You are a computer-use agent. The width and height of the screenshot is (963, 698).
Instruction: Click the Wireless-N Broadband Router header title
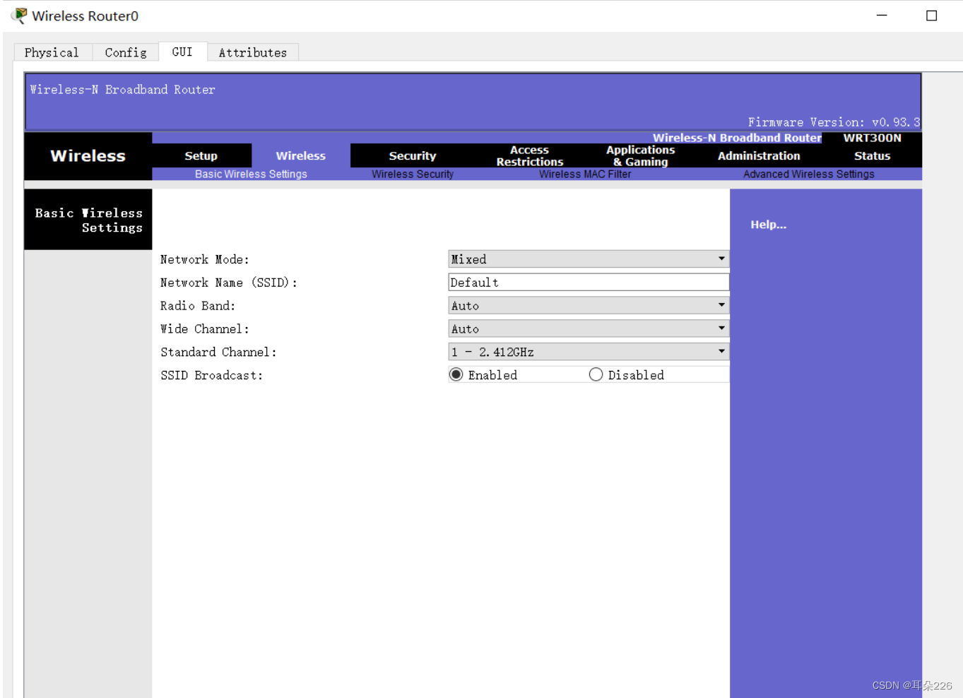122,90
